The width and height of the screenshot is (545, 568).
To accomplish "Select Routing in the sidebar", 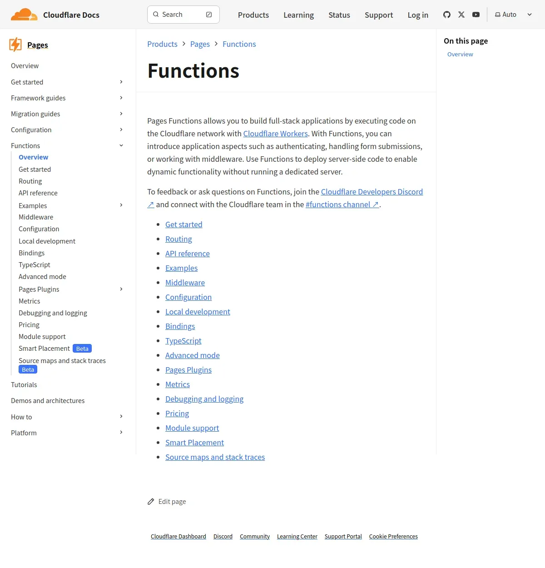I will pos(30,181).
